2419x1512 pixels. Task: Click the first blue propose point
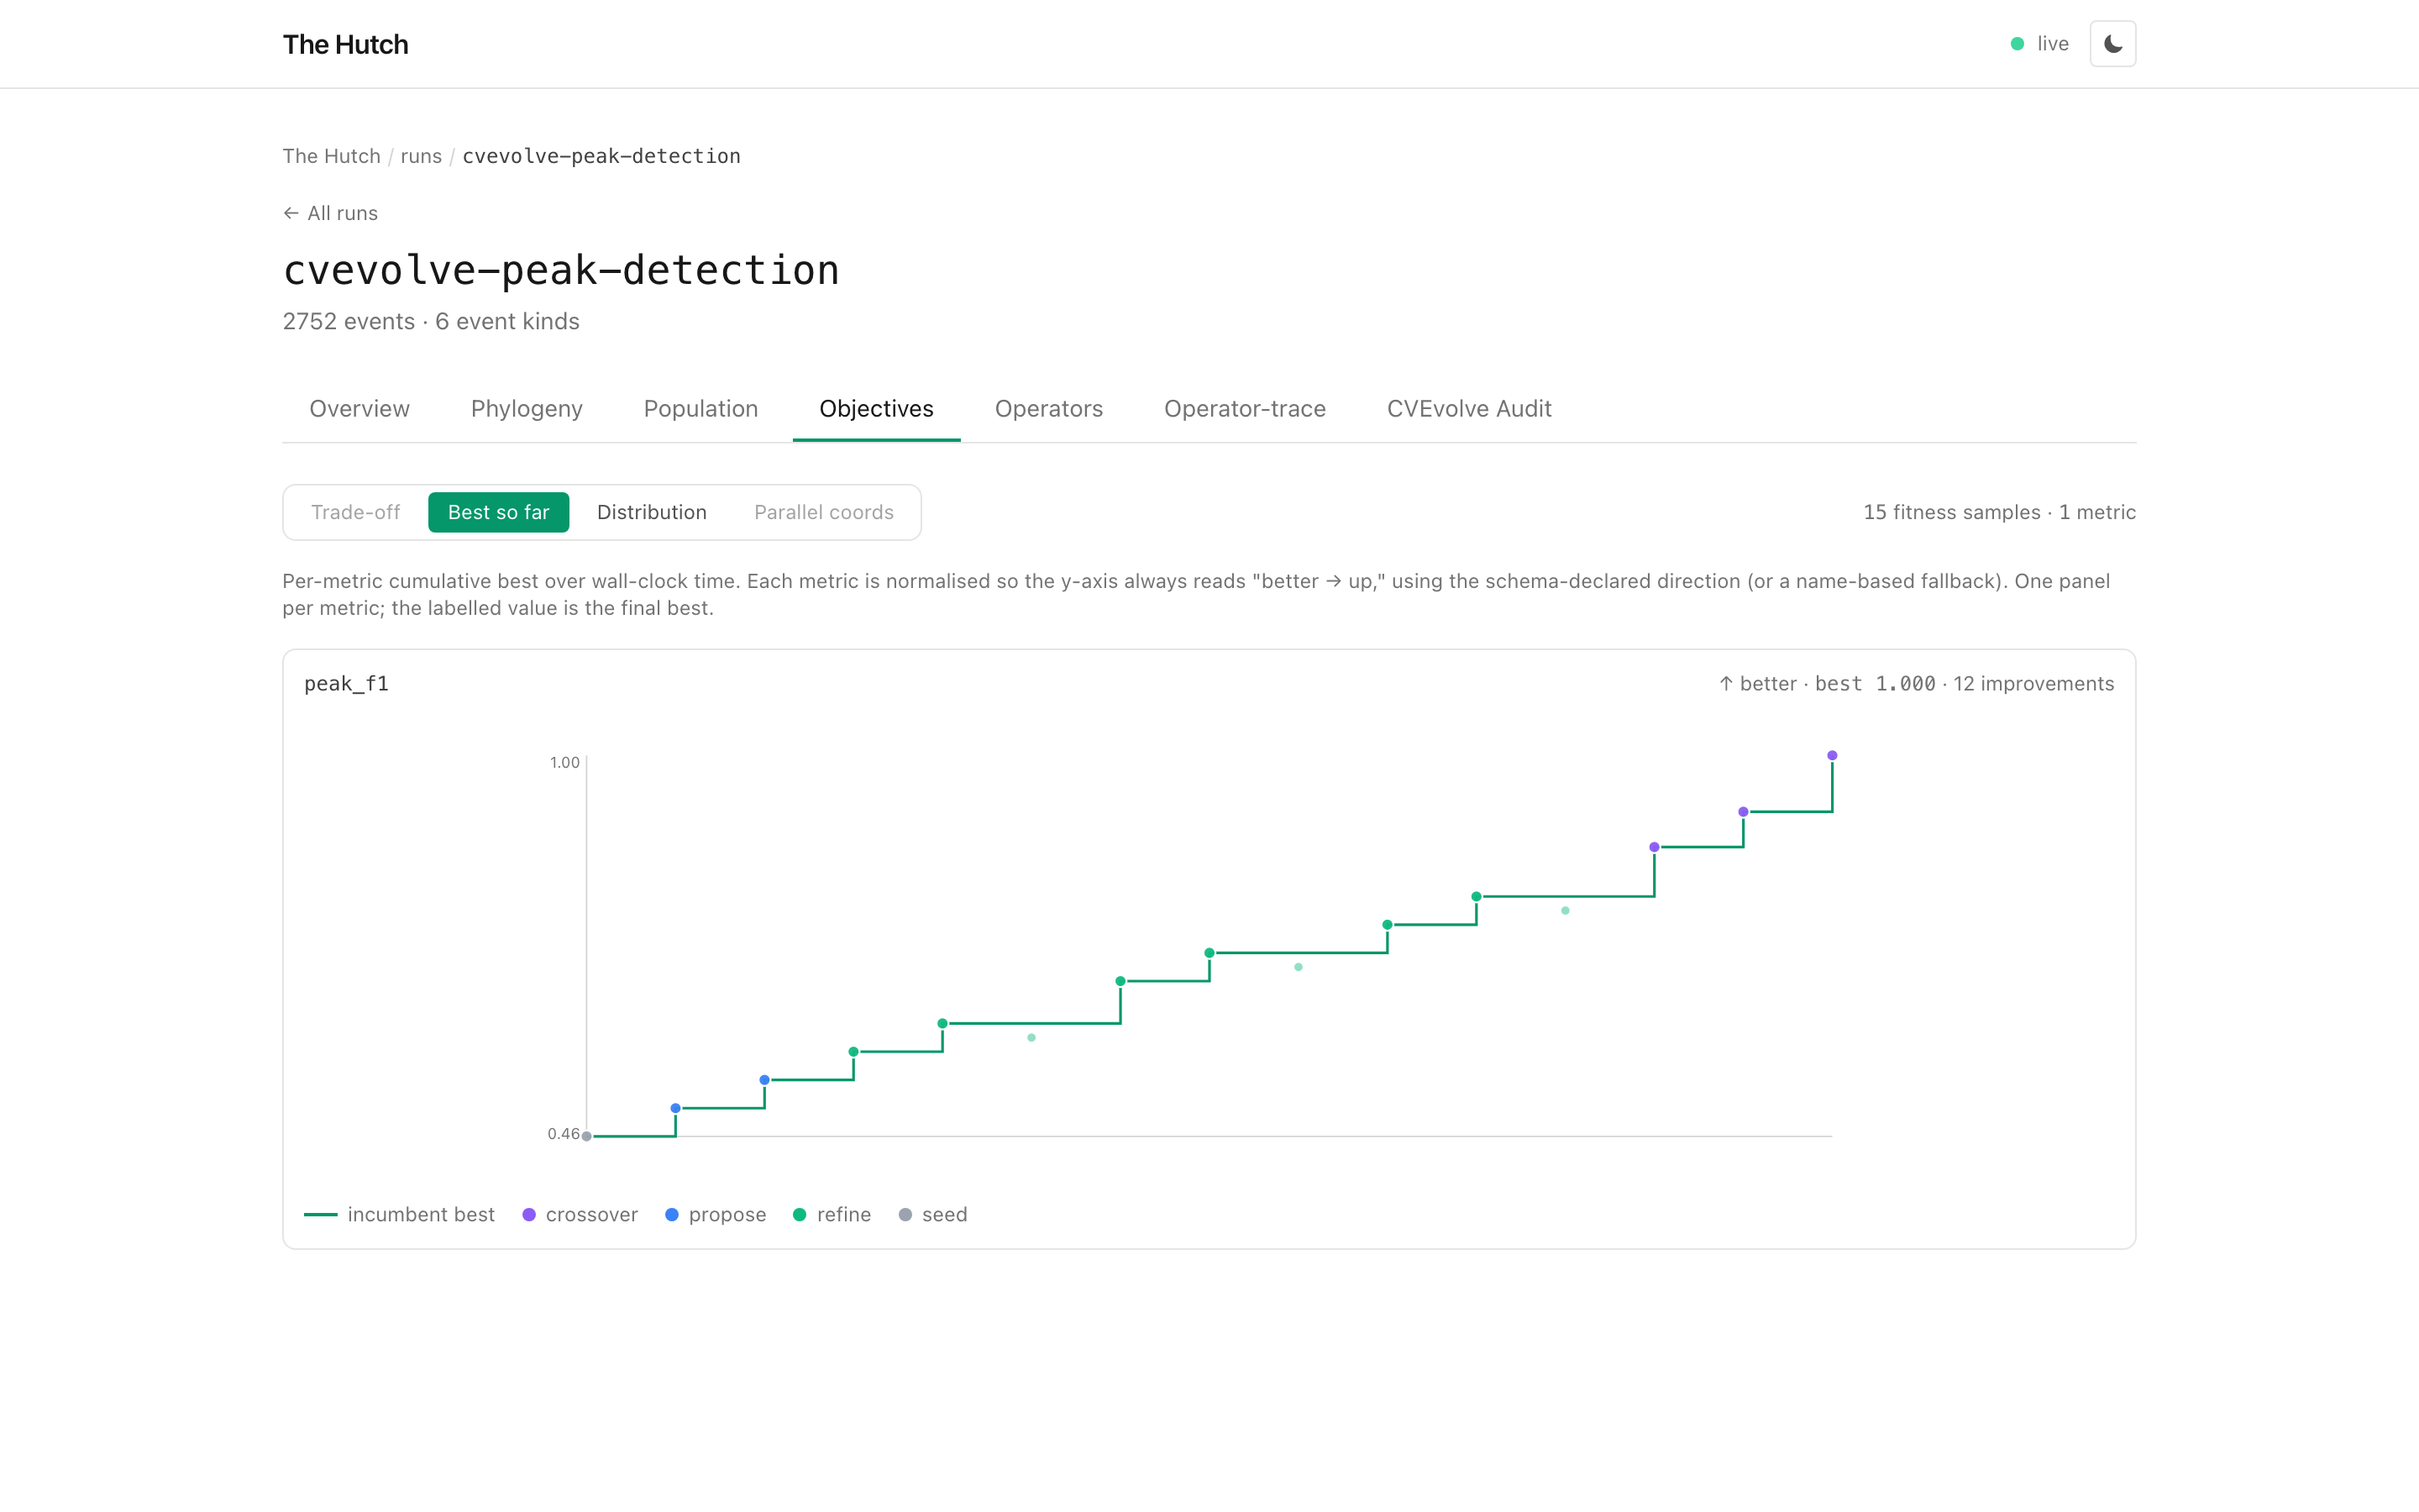675,1108
